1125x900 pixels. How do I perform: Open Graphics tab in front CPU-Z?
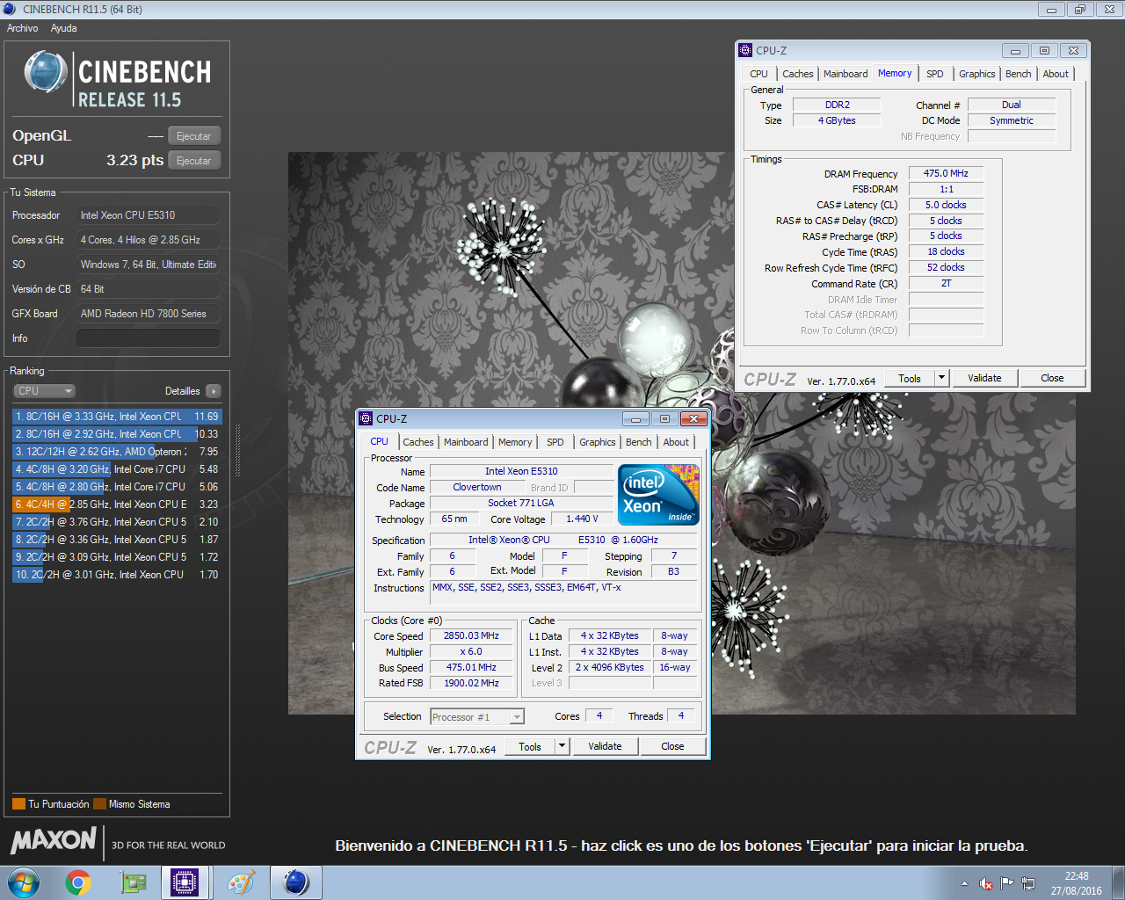598,442
